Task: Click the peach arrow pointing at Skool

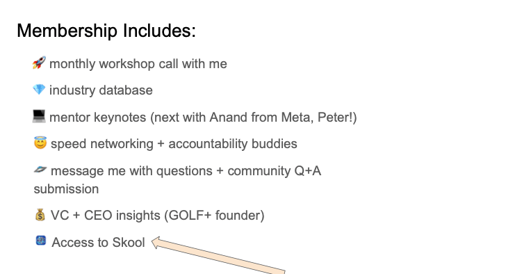Action: (218, 255)
